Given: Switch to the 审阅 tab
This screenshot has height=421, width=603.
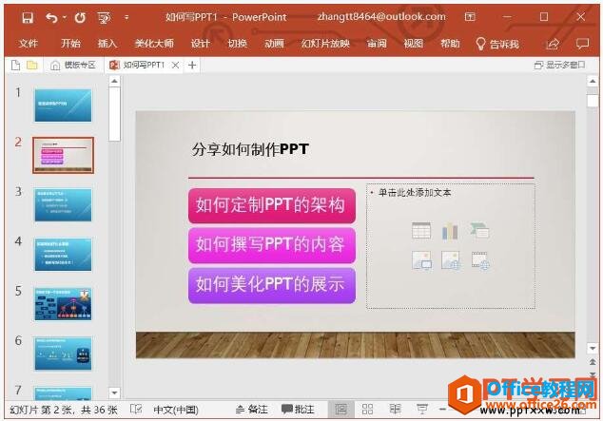Looking at the screenshot, I should point(377,44).
